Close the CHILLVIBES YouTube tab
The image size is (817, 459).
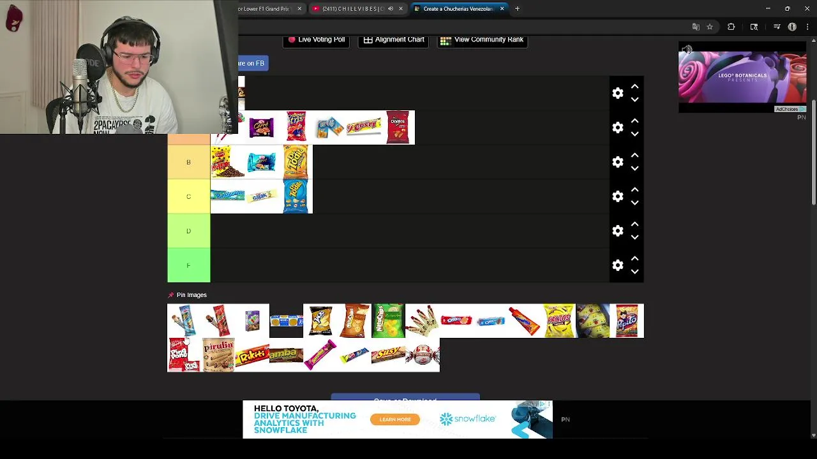point(401,9)
